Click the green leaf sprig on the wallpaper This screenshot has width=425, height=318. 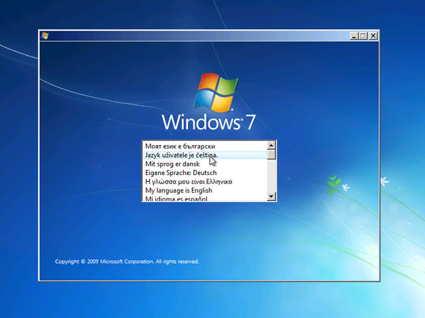[333, 185]
